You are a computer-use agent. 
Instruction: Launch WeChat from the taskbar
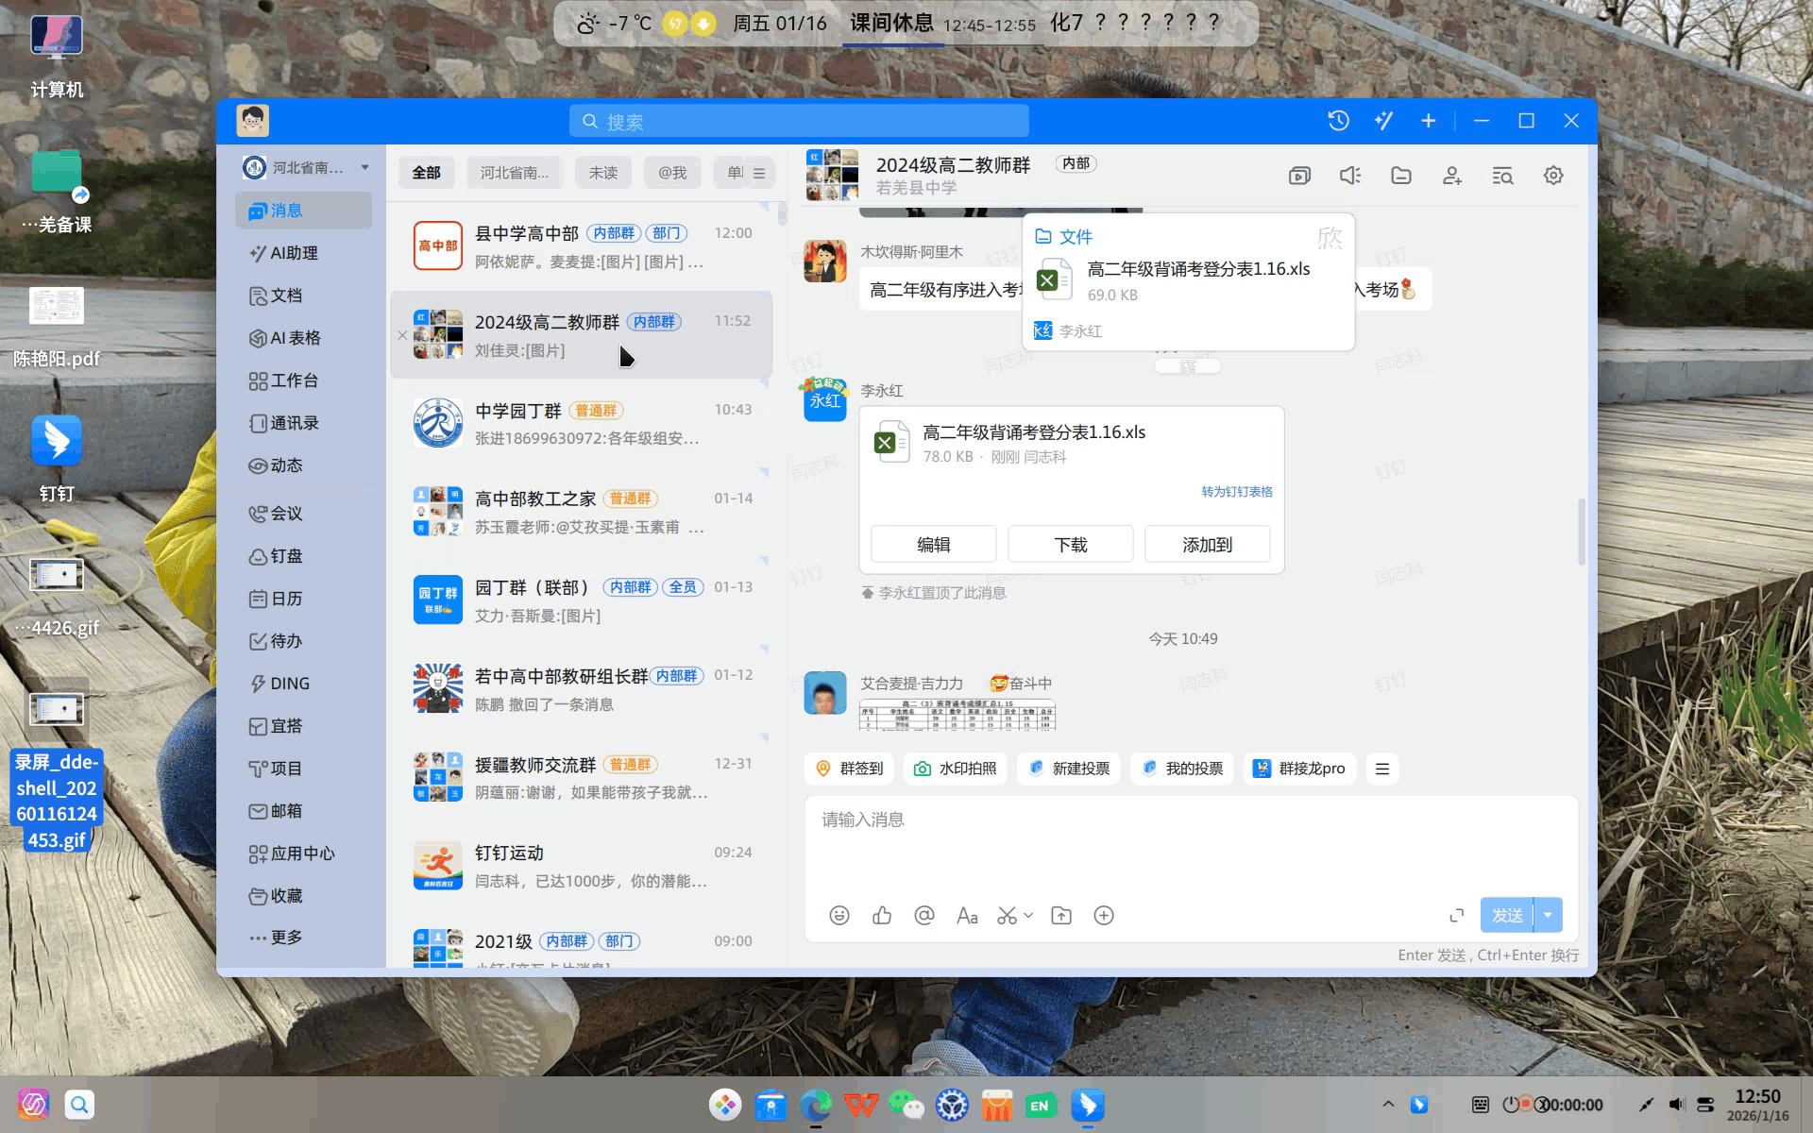tap(906, 1104)
